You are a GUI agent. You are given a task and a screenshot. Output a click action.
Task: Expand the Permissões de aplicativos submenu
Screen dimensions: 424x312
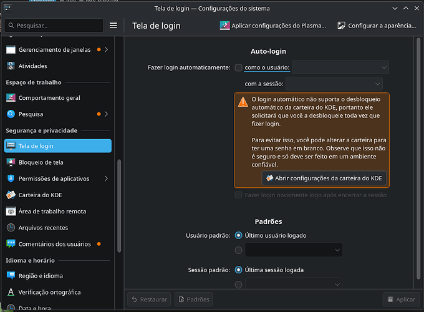click(x=105, y=178)
